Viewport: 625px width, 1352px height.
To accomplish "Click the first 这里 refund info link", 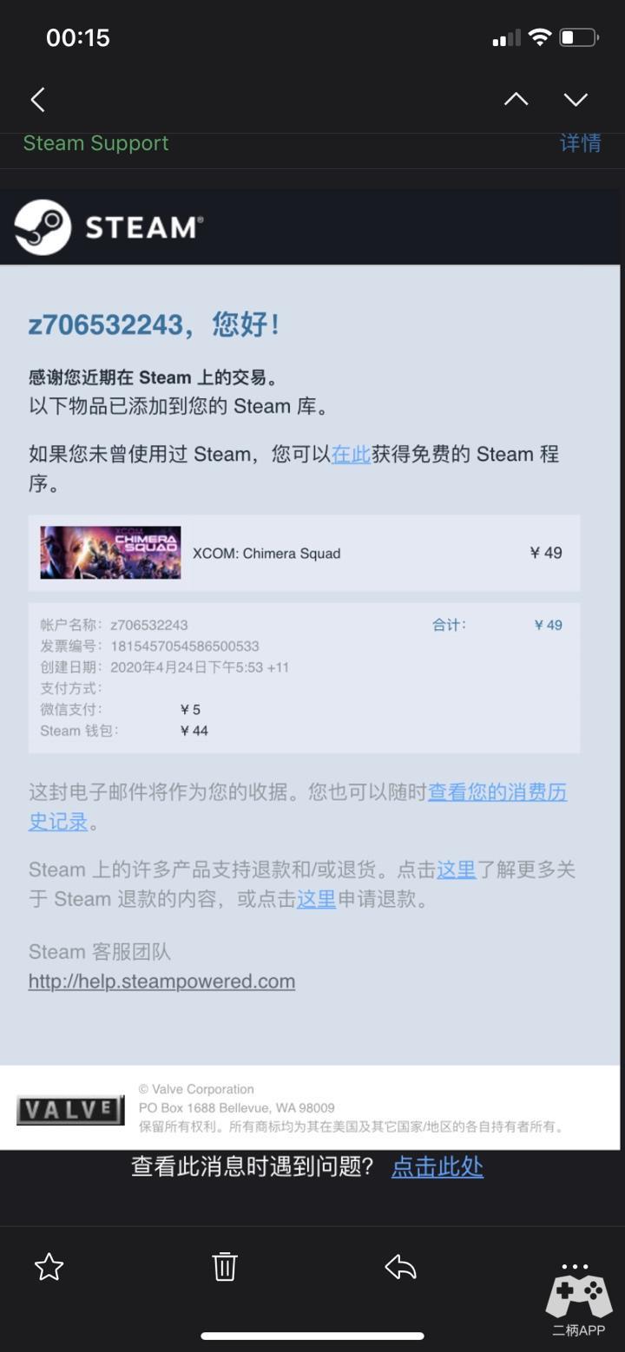I will (x=456, y=870).
